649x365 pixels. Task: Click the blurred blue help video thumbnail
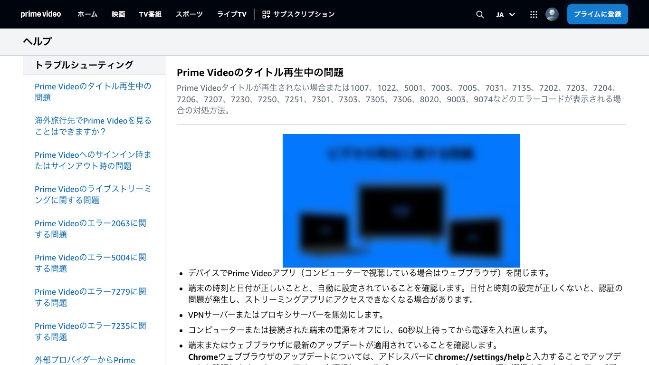[x=401, y=201]
